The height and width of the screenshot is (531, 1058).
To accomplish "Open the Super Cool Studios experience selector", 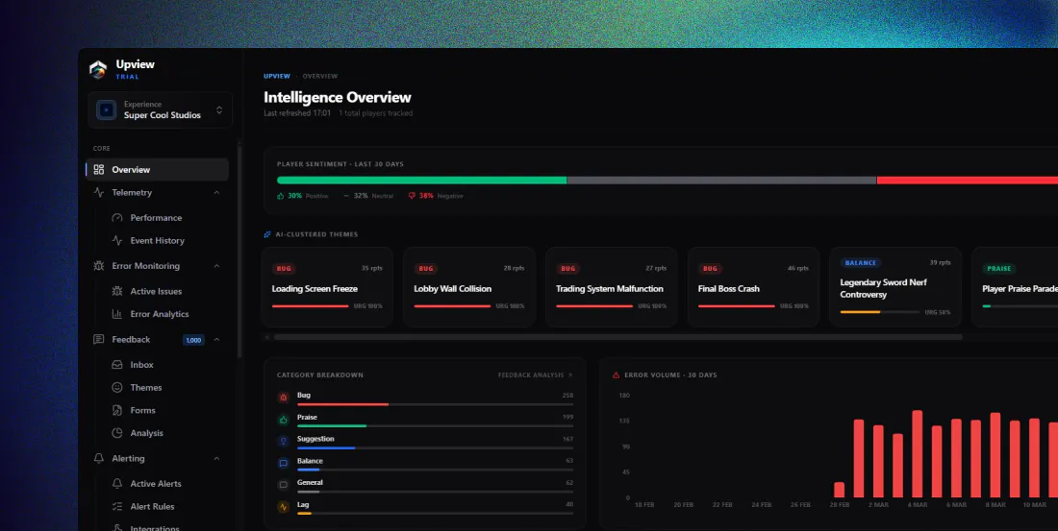I will 160,109.
